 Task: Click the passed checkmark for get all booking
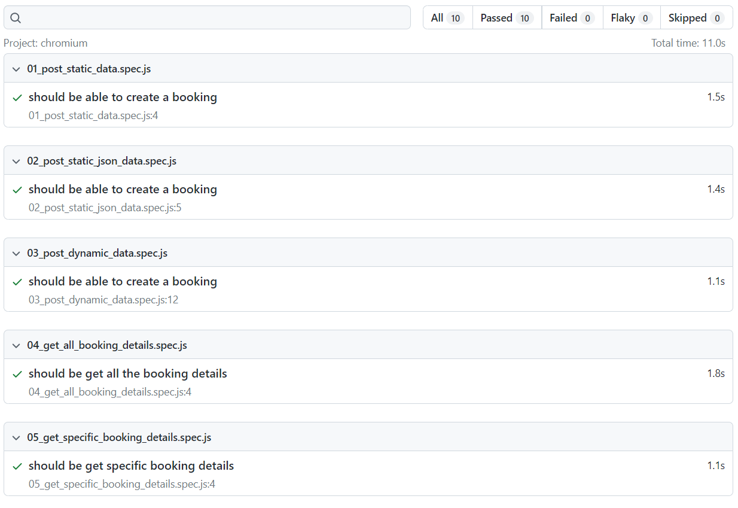[17, 374]
